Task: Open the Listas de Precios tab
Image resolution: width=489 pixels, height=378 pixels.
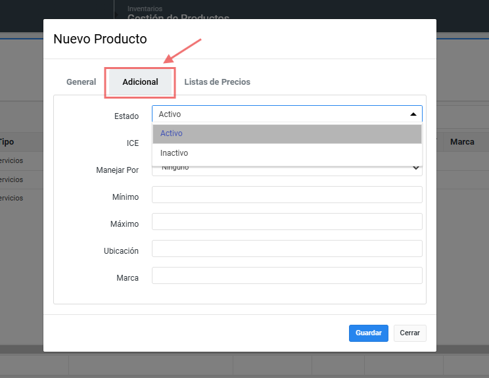Action: tap(217, 82)
